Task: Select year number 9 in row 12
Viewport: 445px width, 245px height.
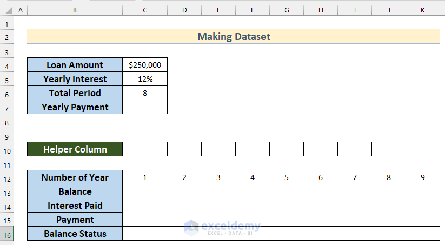Action: (x=423, y=177)
